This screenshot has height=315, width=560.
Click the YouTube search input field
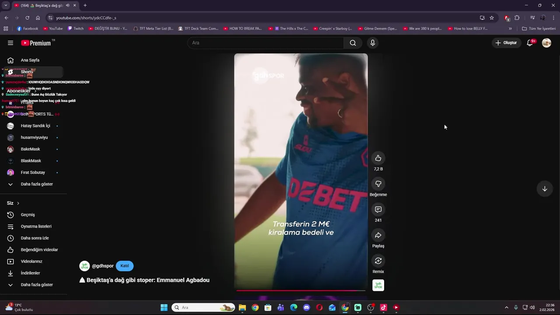tap(266, 43)
